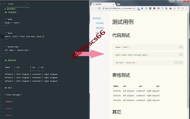Screen dimensions: 190x119
Task: Click the $some = "bash"; preview code
Action: pos(122,47)
